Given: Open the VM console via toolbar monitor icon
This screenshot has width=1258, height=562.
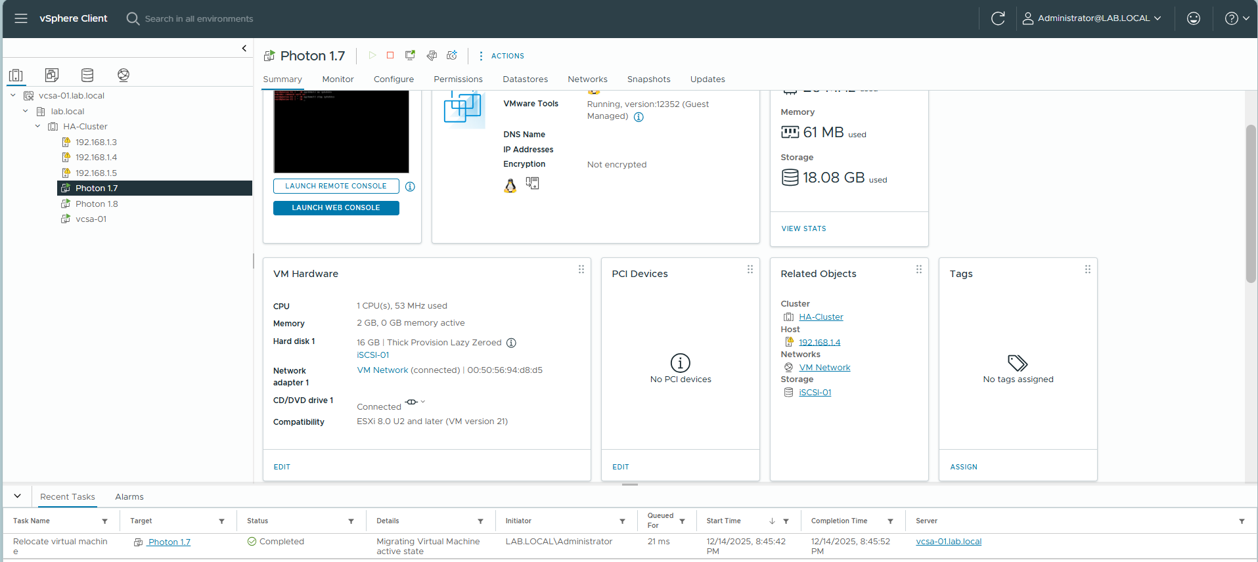Looking at the screenshot, I should tap(410, 56).
